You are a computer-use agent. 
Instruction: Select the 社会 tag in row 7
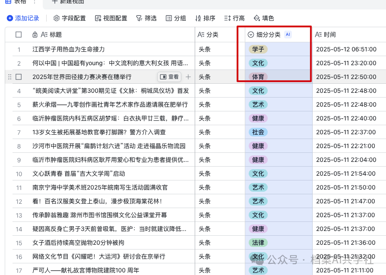258,132
